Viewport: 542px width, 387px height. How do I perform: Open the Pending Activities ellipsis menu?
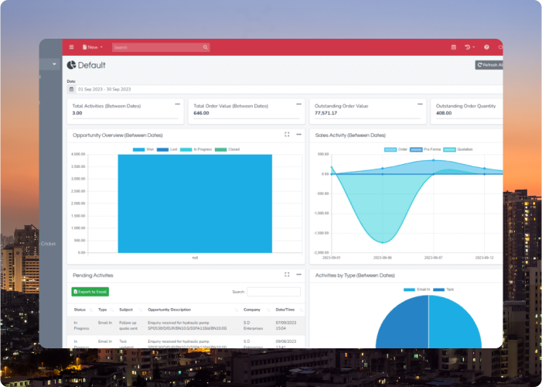pos(298,275)
